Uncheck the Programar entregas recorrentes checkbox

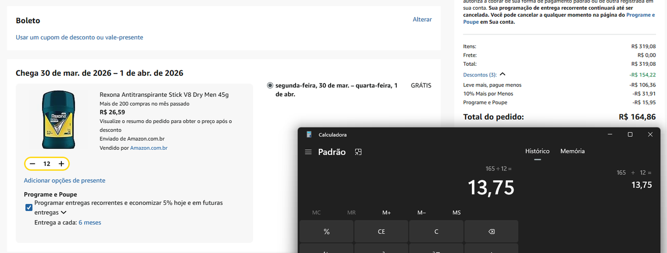pos(29,207)
